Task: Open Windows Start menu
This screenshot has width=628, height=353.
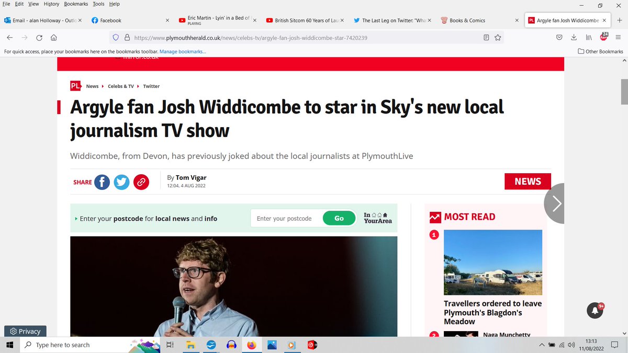Action: point(9,345)
